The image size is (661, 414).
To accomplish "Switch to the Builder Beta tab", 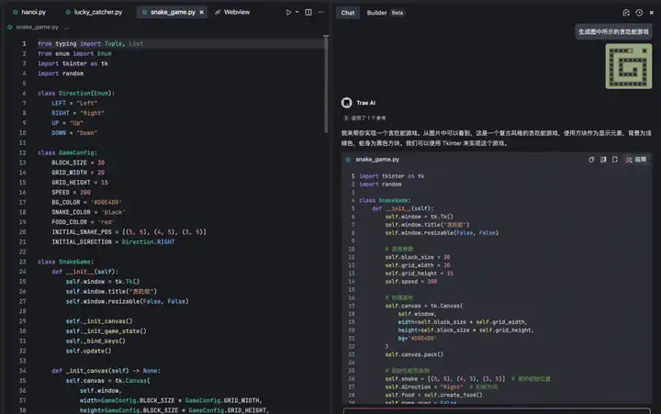I will click(x=386, y=13).
